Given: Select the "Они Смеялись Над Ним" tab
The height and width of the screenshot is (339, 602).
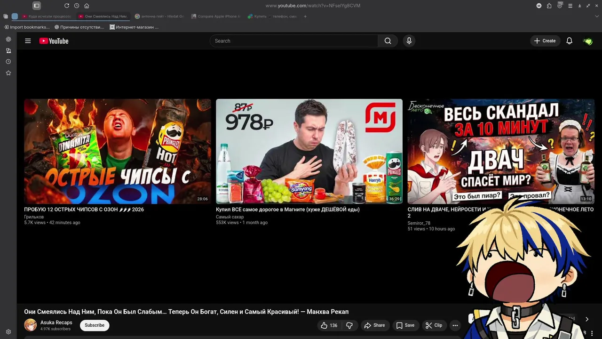Looking at the screenshot, I should 103,16.
